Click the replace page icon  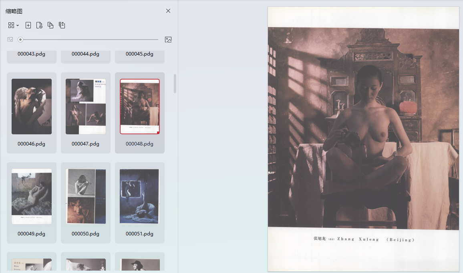point(50,25)
